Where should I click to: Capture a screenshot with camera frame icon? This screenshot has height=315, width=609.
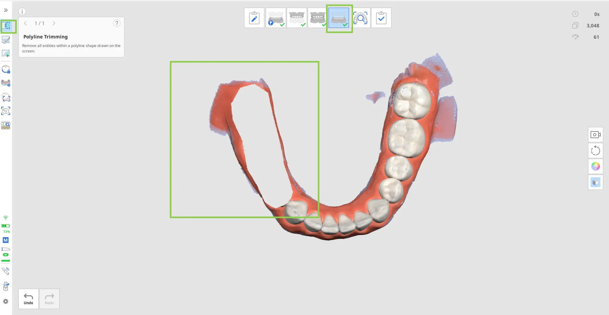click(6, 111)
